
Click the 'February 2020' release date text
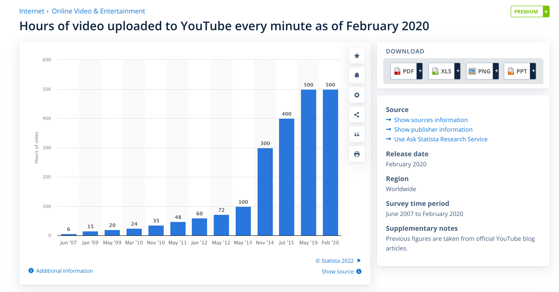pyautogui.click(x=406, y=164)
